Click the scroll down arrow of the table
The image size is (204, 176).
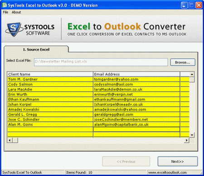tap(192, 135)
